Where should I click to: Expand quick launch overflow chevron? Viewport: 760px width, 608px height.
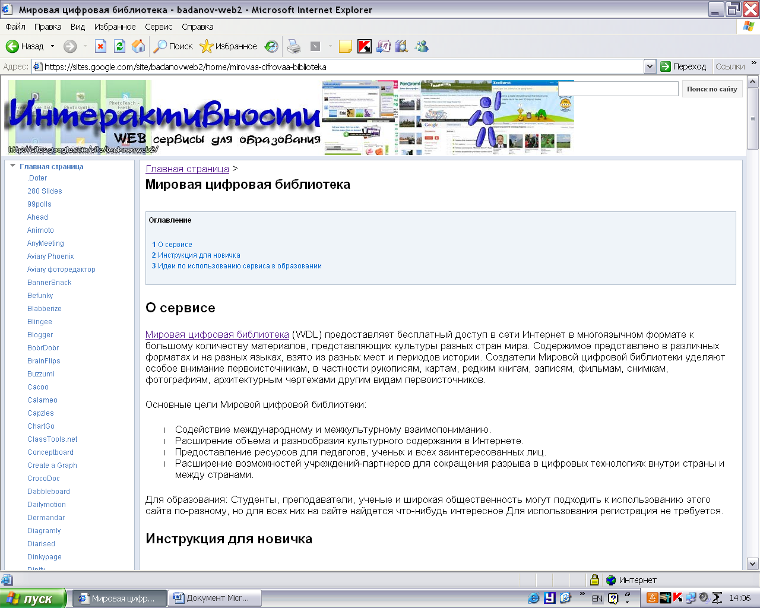(582, 594)
